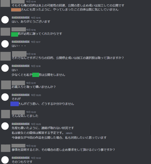151x164 pixels.
Task: Click white avatar beside last 12:32 message
Action: (x=5, y=160)
